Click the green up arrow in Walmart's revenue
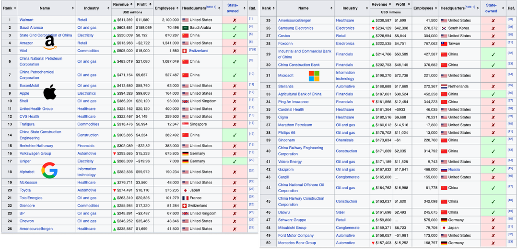The width and height of the screenshot is (518, 249). point(115,20)
